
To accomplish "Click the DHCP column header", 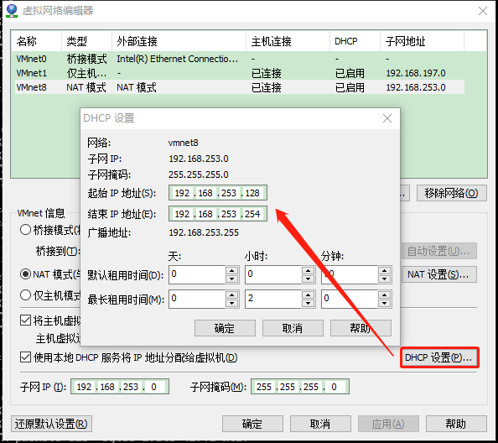I will coord(355,41).
